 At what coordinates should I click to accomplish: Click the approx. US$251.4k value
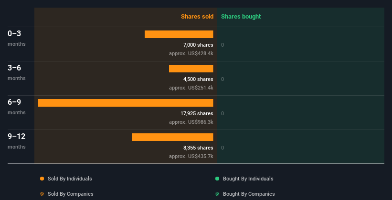click(191, 88)
